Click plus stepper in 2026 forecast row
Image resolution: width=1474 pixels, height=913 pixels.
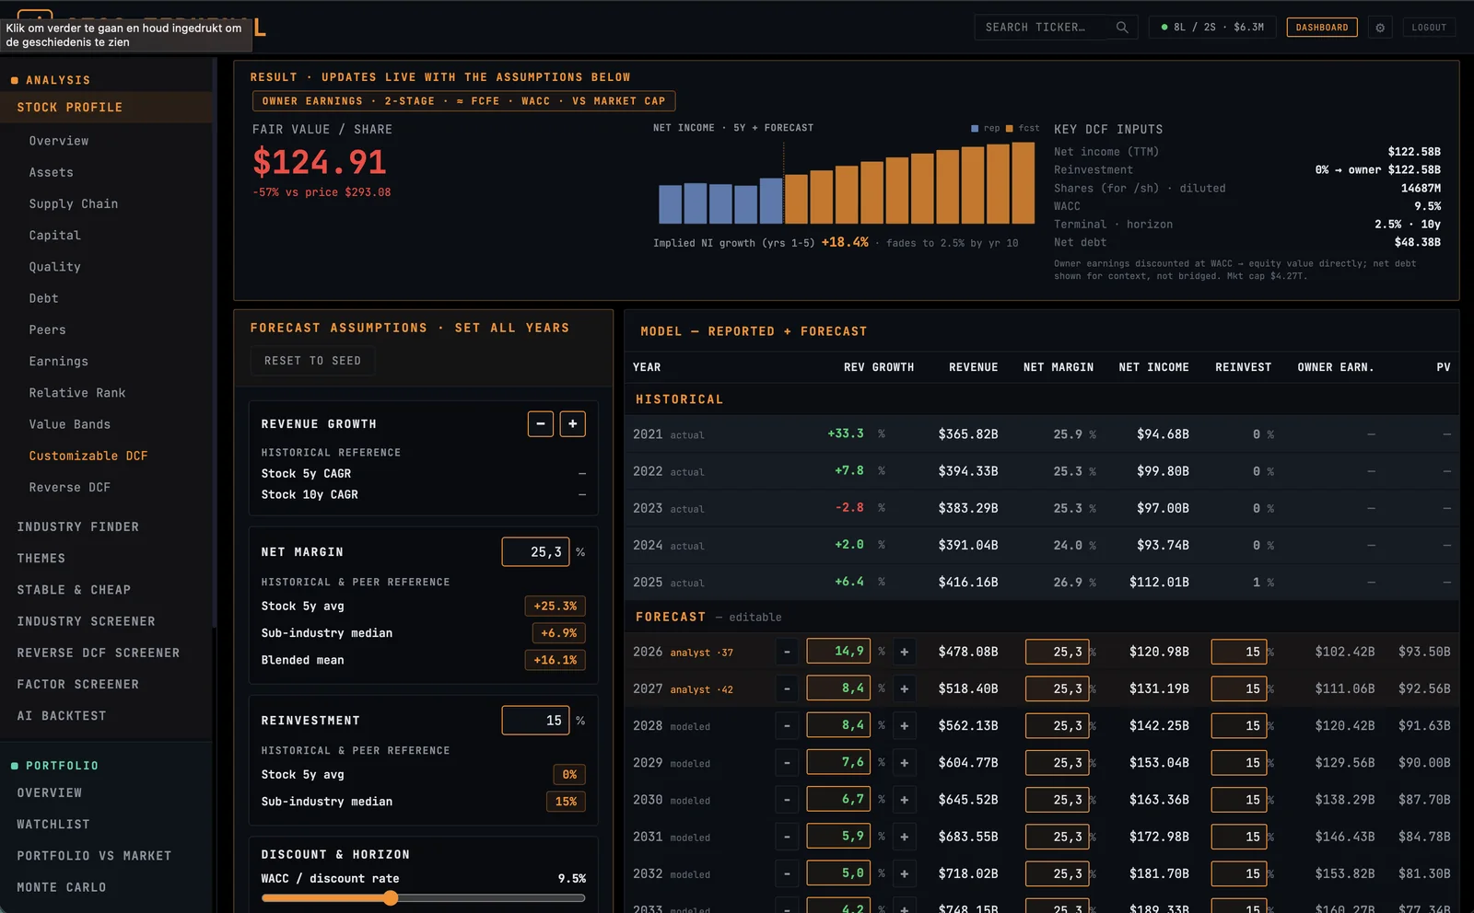(905, 652)
